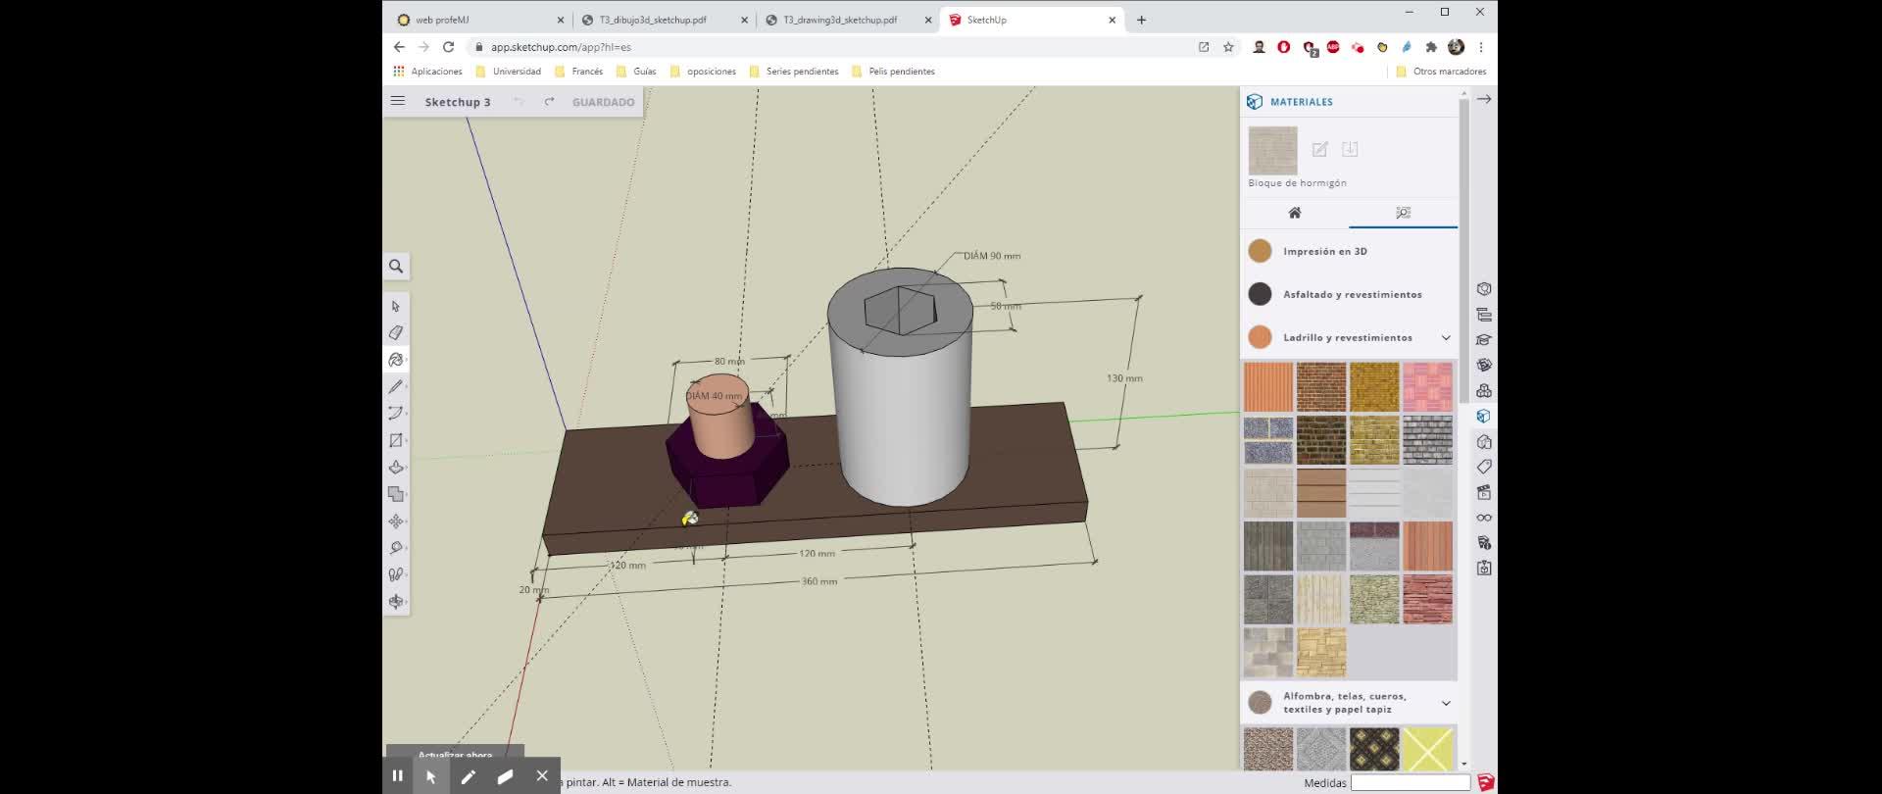Activate the Select arrow tool

coord(396,307)
